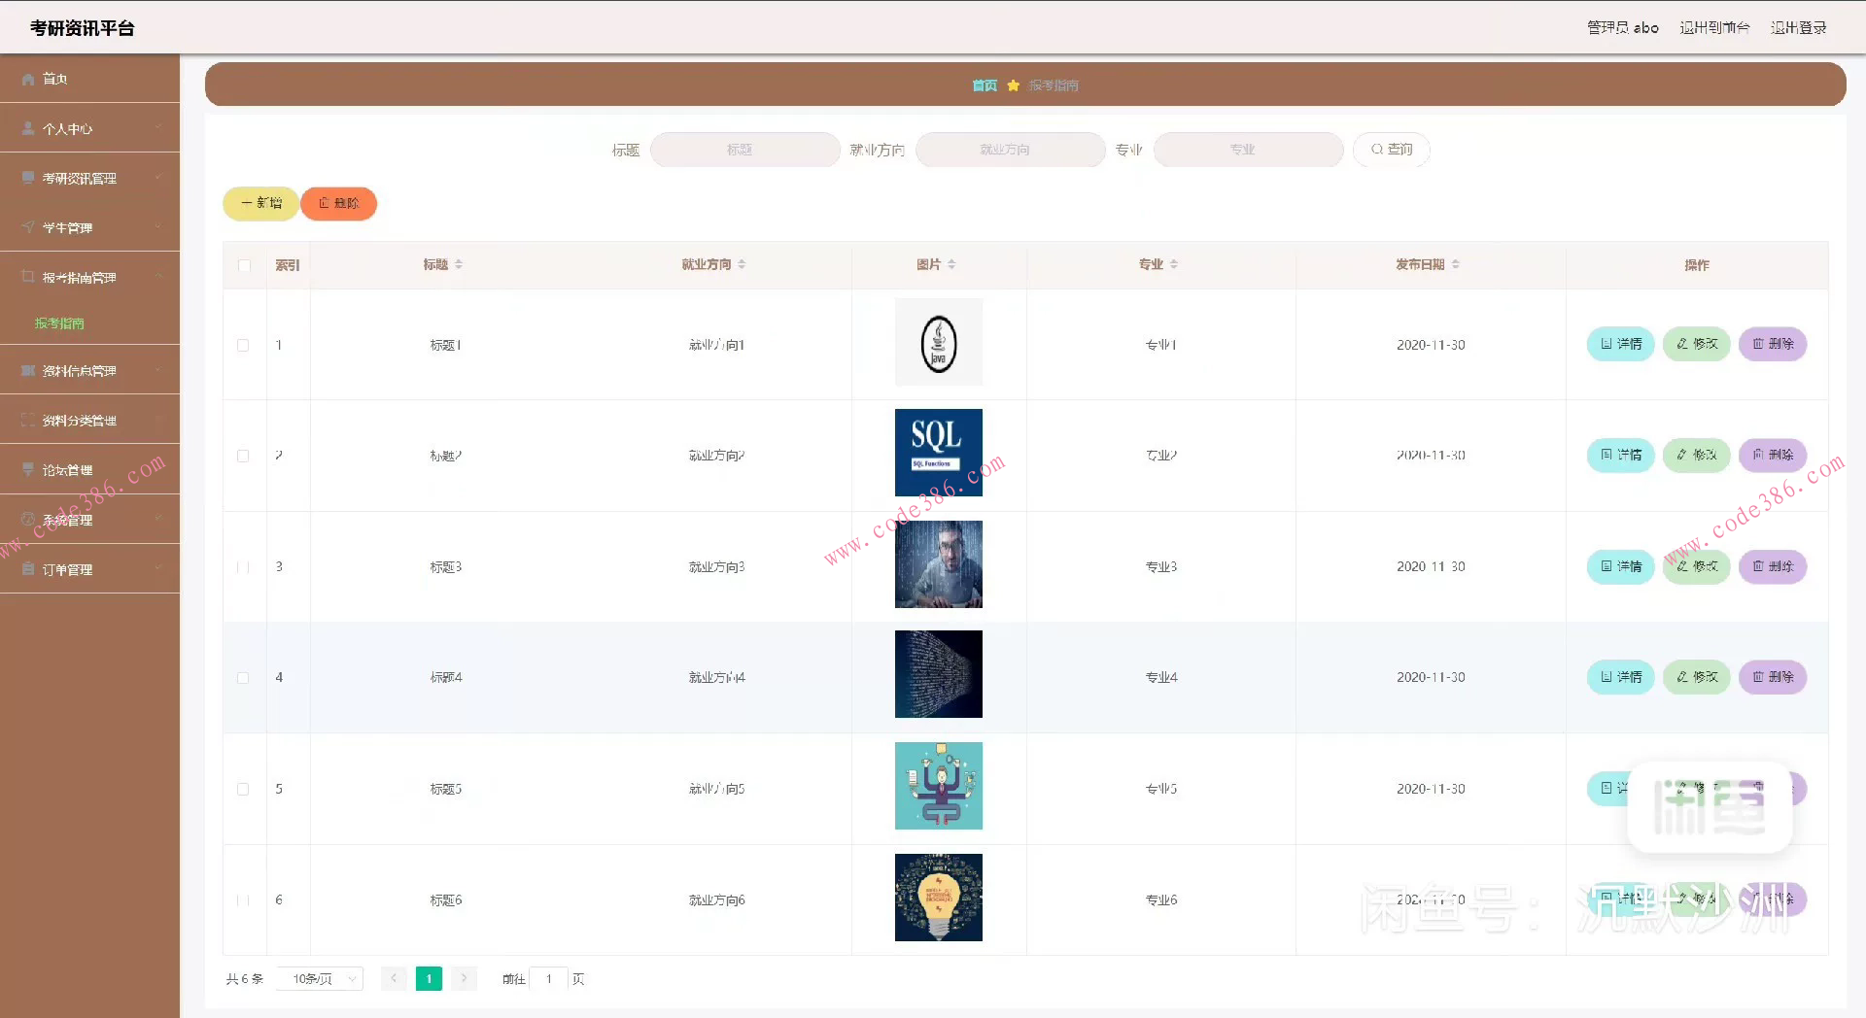This screenshot has height=1018, width=1866.
Task: Sort the table by the 就业方向 column arrows
Action: (742, 264)
